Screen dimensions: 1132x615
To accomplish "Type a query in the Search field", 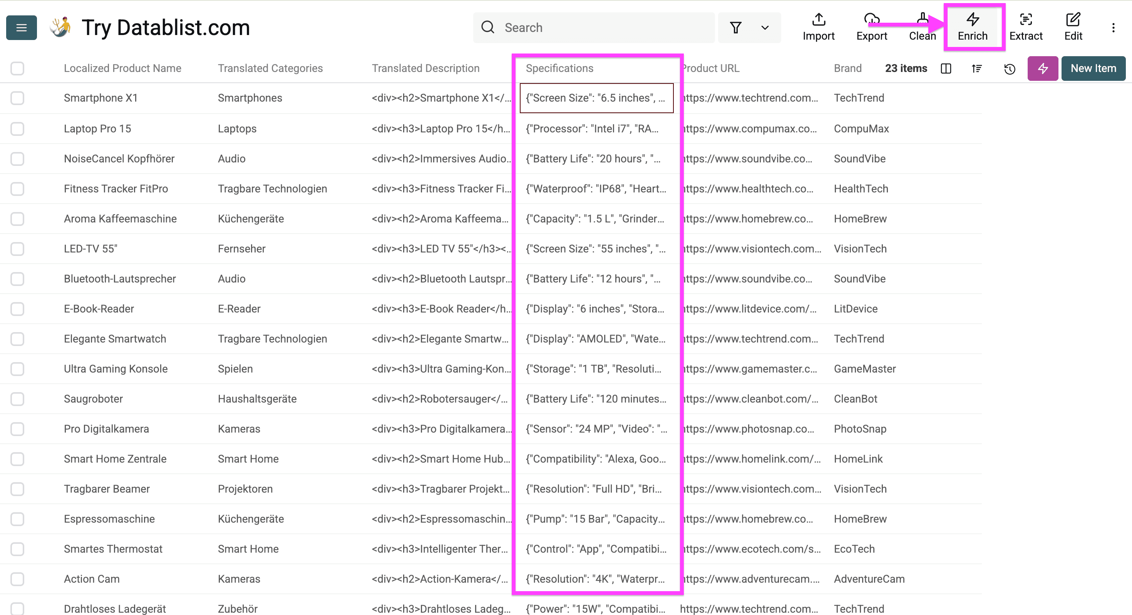I will tap(593, 27).
